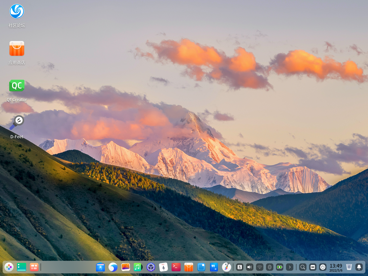
Task: Toggle Bluetooth from the system tray
Action: pos(269,267)
